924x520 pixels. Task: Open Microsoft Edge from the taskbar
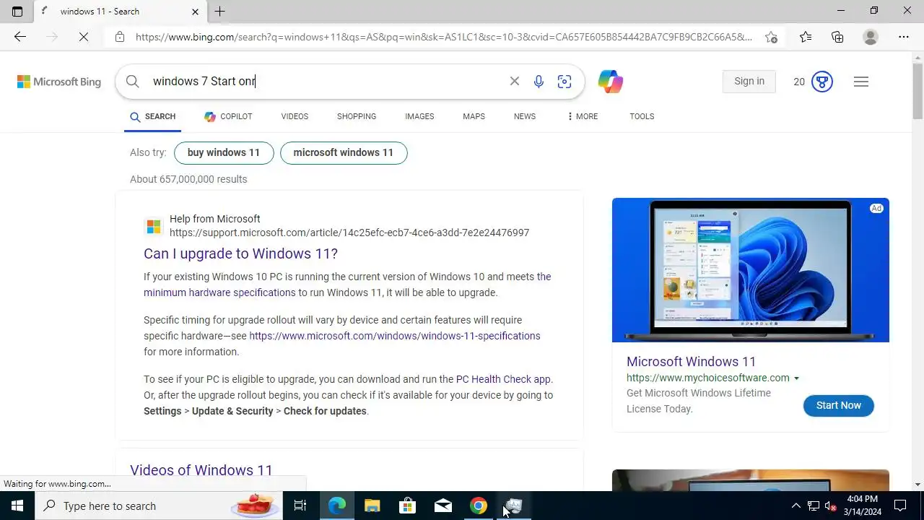pos(337,506)
